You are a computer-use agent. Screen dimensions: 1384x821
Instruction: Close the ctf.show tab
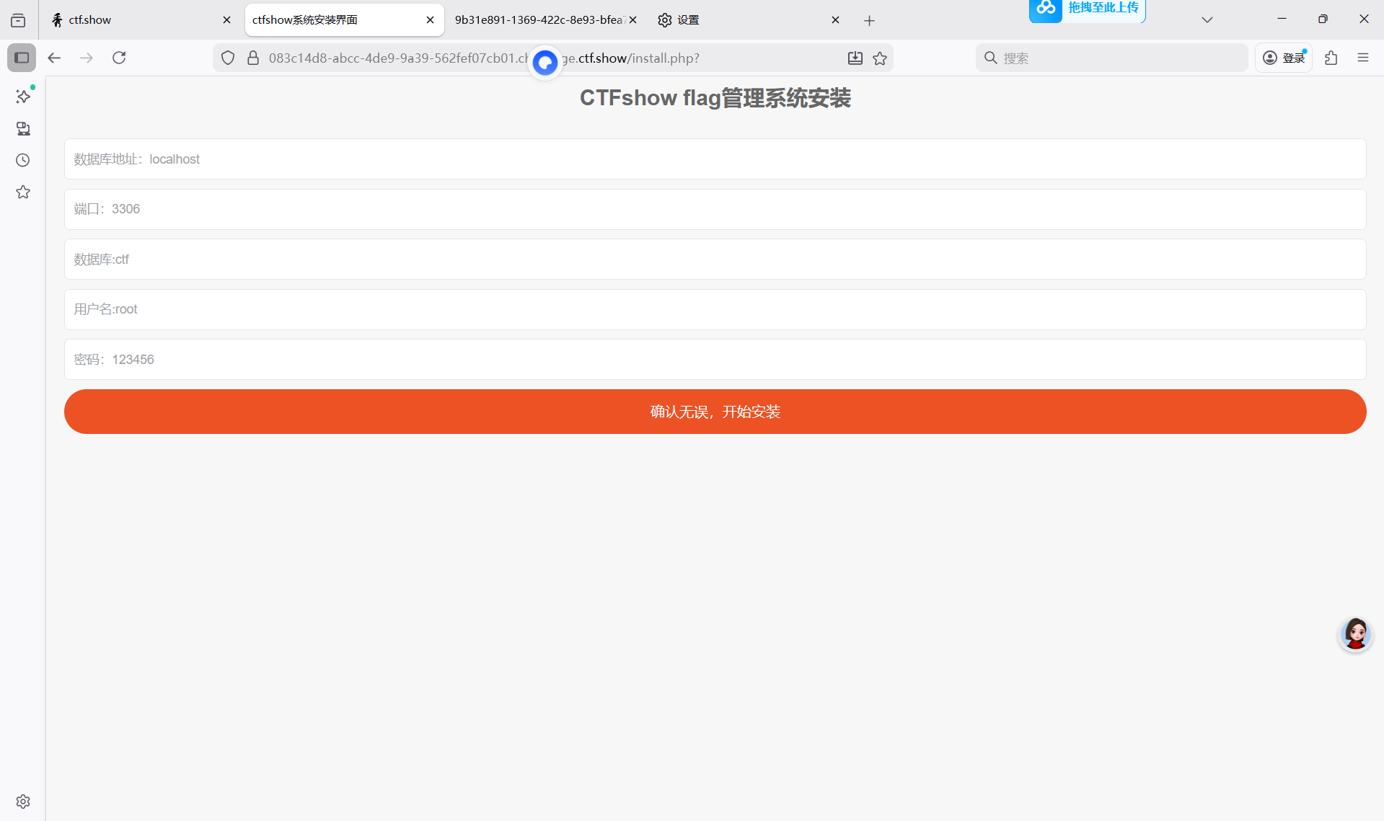tap(226, 20)
